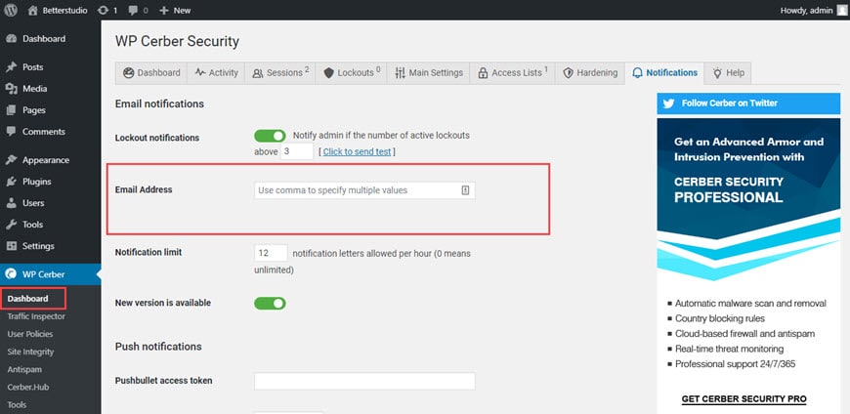Click the plus New icon
Image resolution: width=850 pixels, height=414 pixels.
click(164, 11)
